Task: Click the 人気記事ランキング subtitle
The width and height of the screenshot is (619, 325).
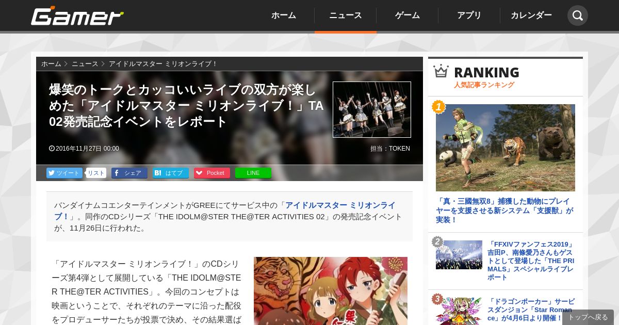Action: 484,85
